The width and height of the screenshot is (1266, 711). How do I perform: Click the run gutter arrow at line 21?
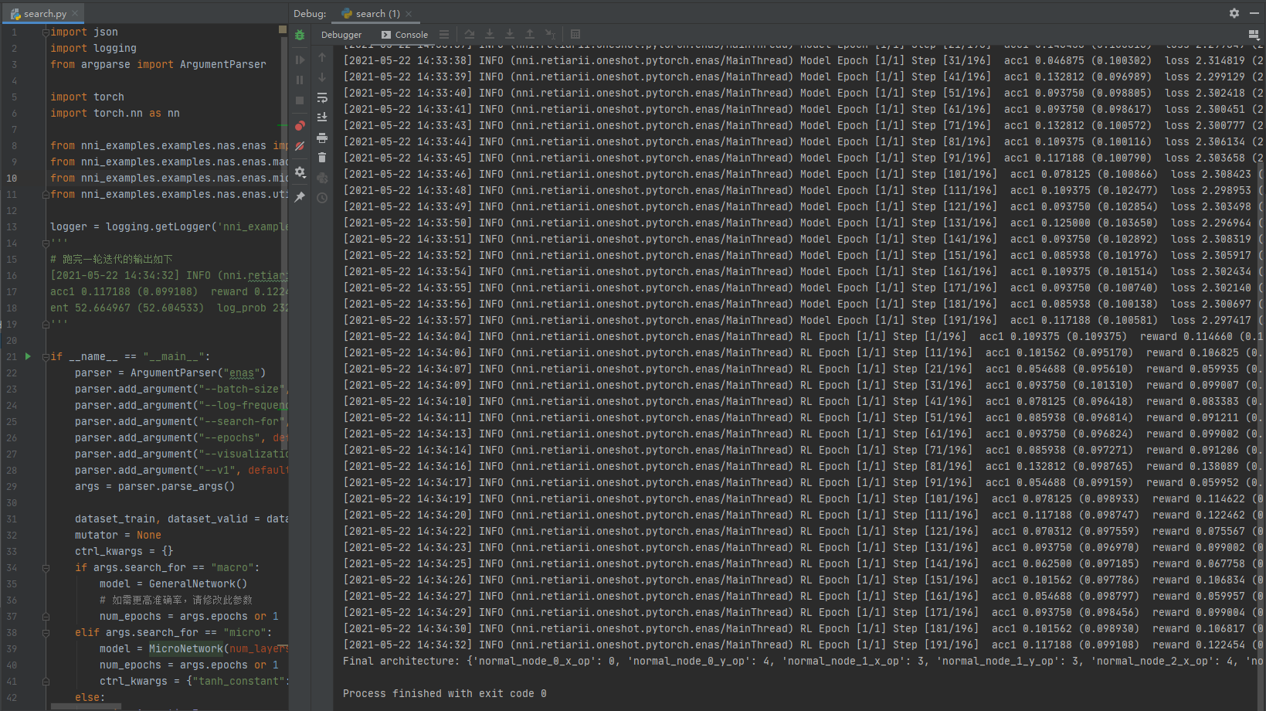click(x=28, y=356)
